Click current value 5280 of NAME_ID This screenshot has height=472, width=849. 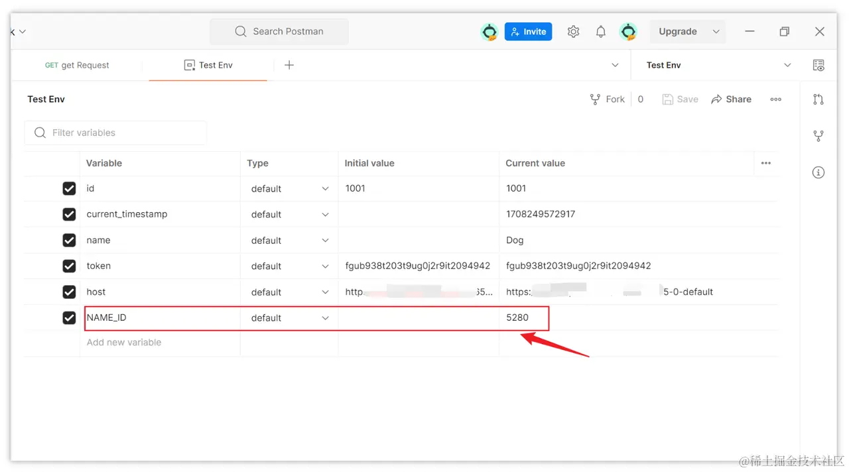tap(517, 318)
